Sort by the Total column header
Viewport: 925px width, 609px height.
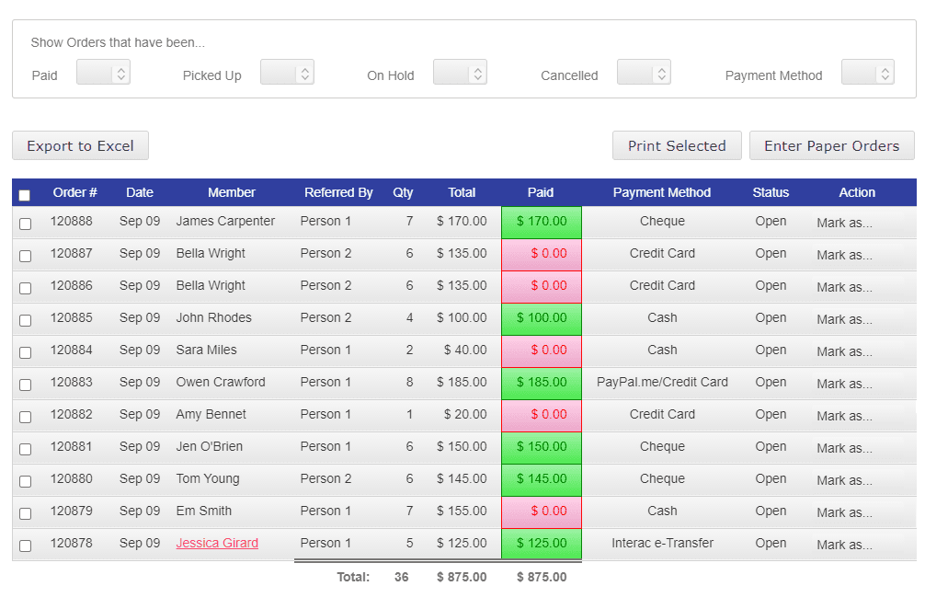click(x=462, y=192)
